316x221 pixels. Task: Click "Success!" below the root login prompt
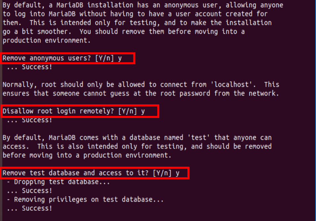[x=37, y=120]
